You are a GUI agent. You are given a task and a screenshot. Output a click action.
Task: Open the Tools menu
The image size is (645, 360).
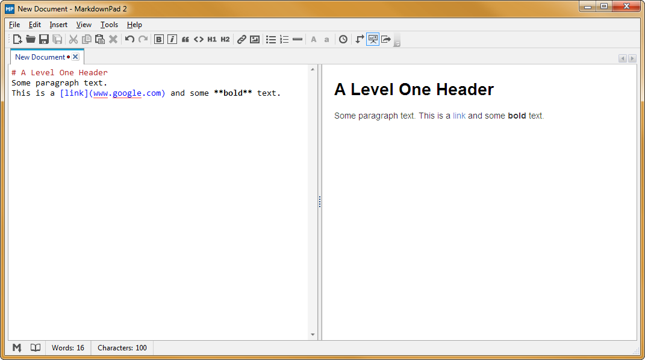[109, 25]
